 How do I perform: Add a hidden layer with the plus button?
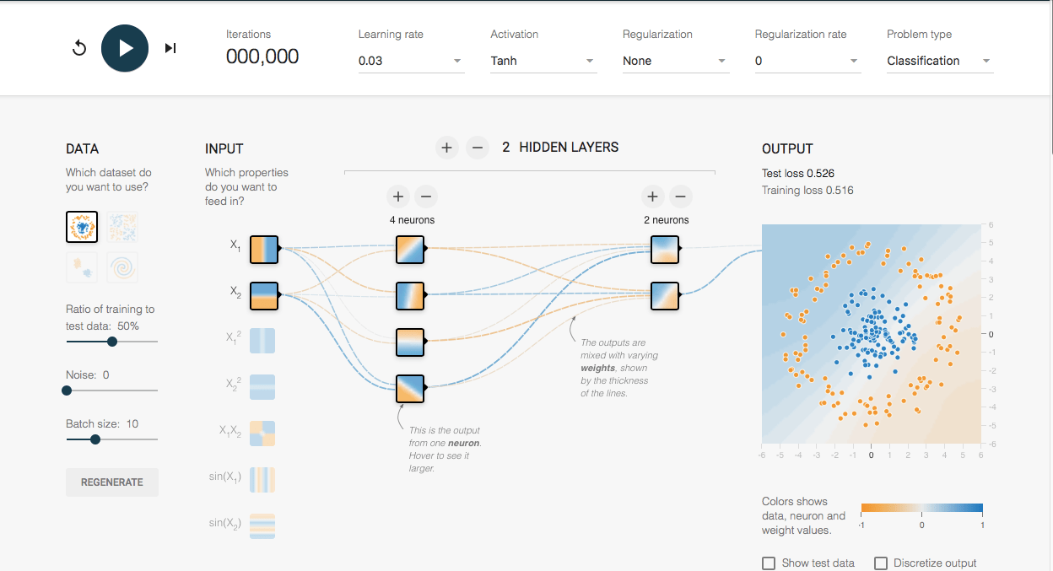pos(446,148)
